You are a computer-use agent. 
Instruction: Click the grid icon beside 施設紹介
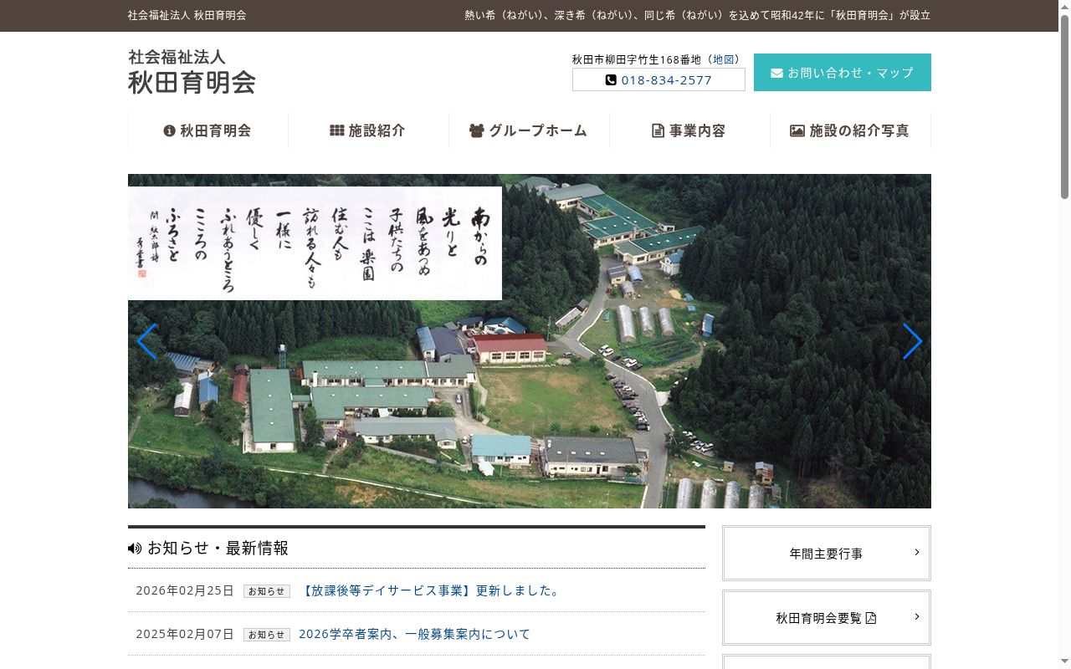point(337,130)
